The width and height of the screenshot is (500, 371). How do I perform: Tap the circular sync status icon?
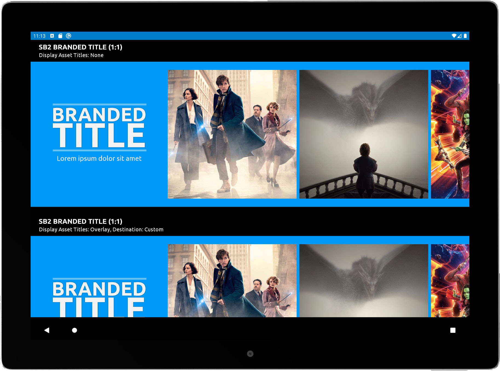tap(69, 36)
